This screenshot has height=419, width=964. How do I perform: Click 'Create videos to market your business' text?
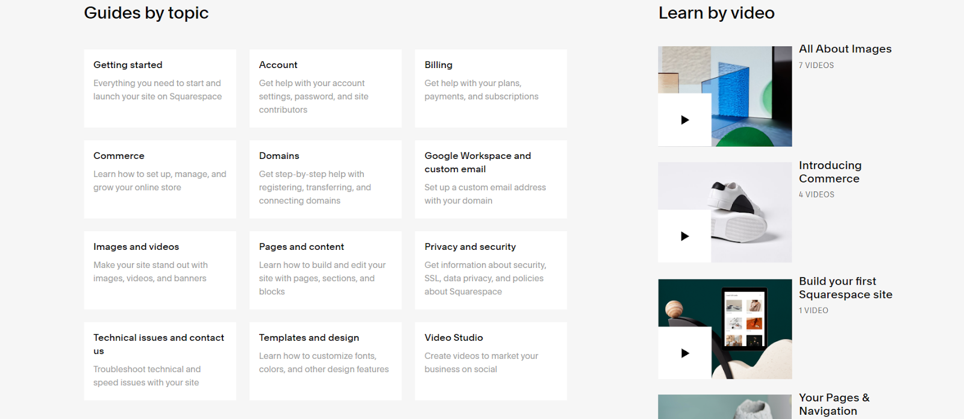pyautogui.click(x=481, y=362)
